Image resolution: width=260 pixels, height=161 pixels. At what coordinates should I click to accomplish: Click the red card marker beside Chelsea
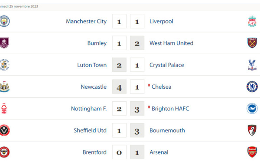(149, 85)
